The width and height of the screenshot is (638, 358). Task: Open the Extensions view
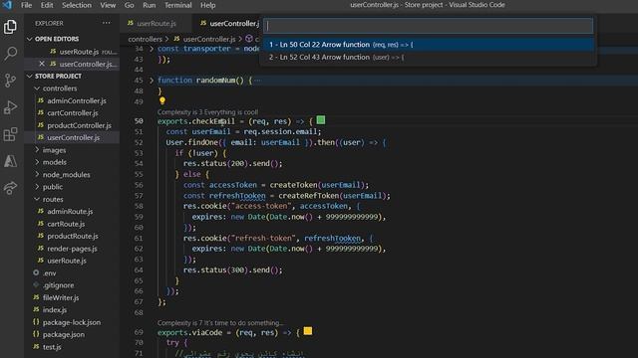[x=10, y=134]
